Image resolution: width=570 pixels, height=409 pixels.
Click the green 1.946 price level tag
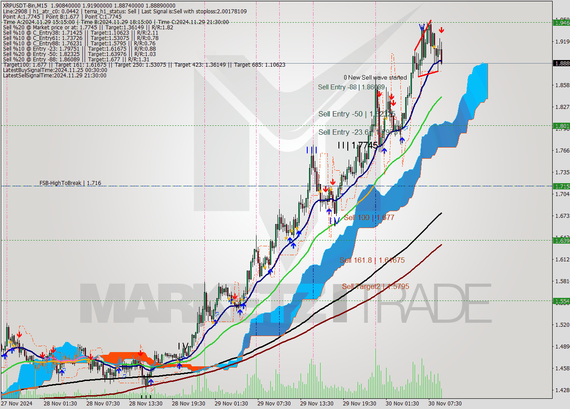coord(561,22)
